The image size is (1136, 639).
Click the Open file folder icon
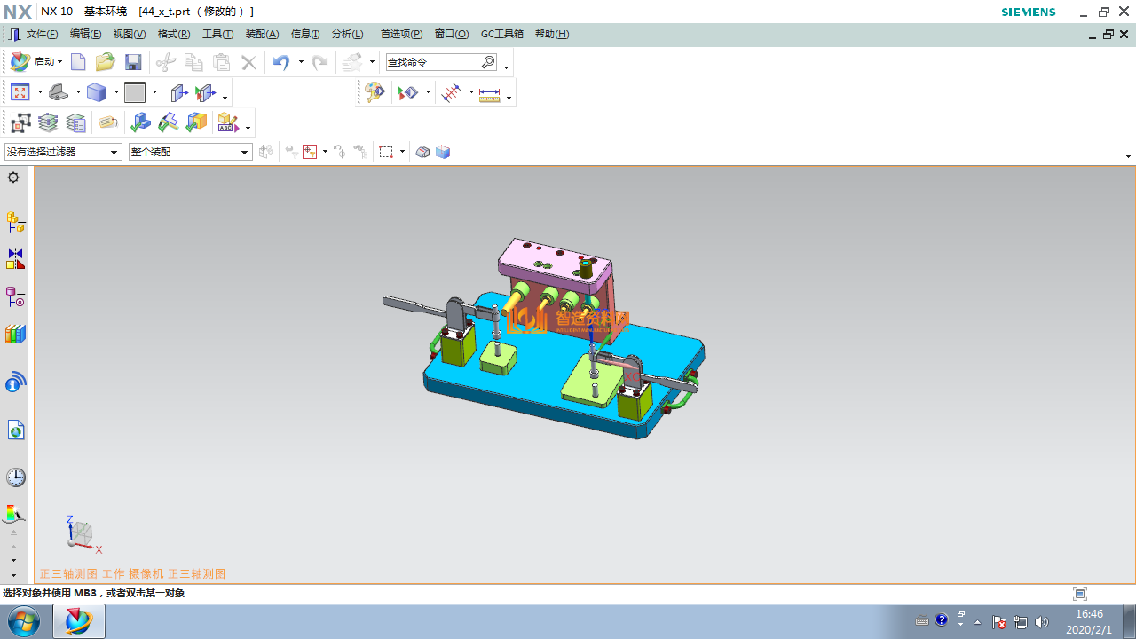point(106,62)
